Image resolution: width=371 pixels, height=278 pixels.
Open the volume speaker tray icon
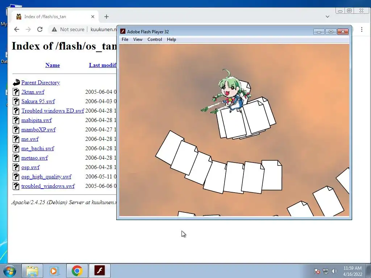(x=334, y=271)
